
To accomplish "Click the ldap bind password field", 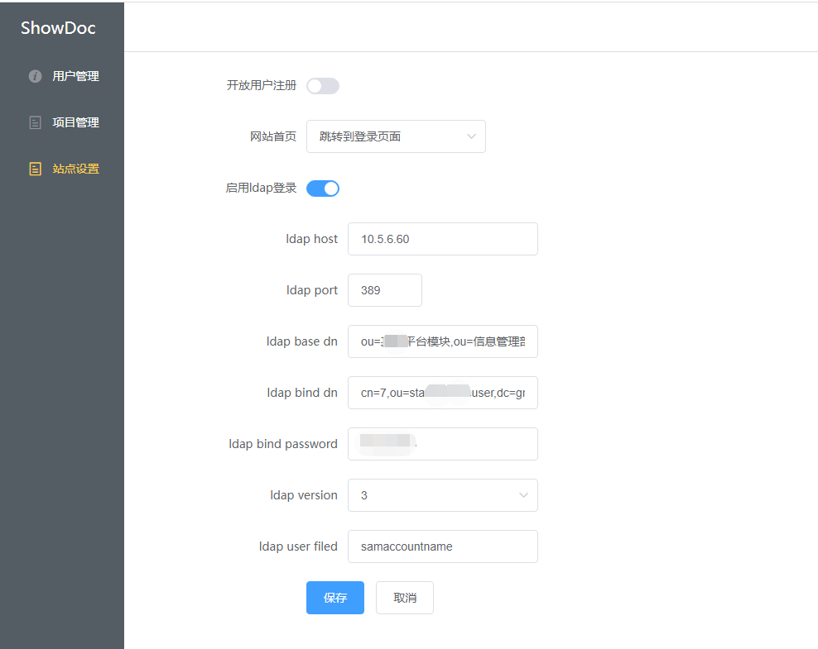I will [x=443, y=443].
